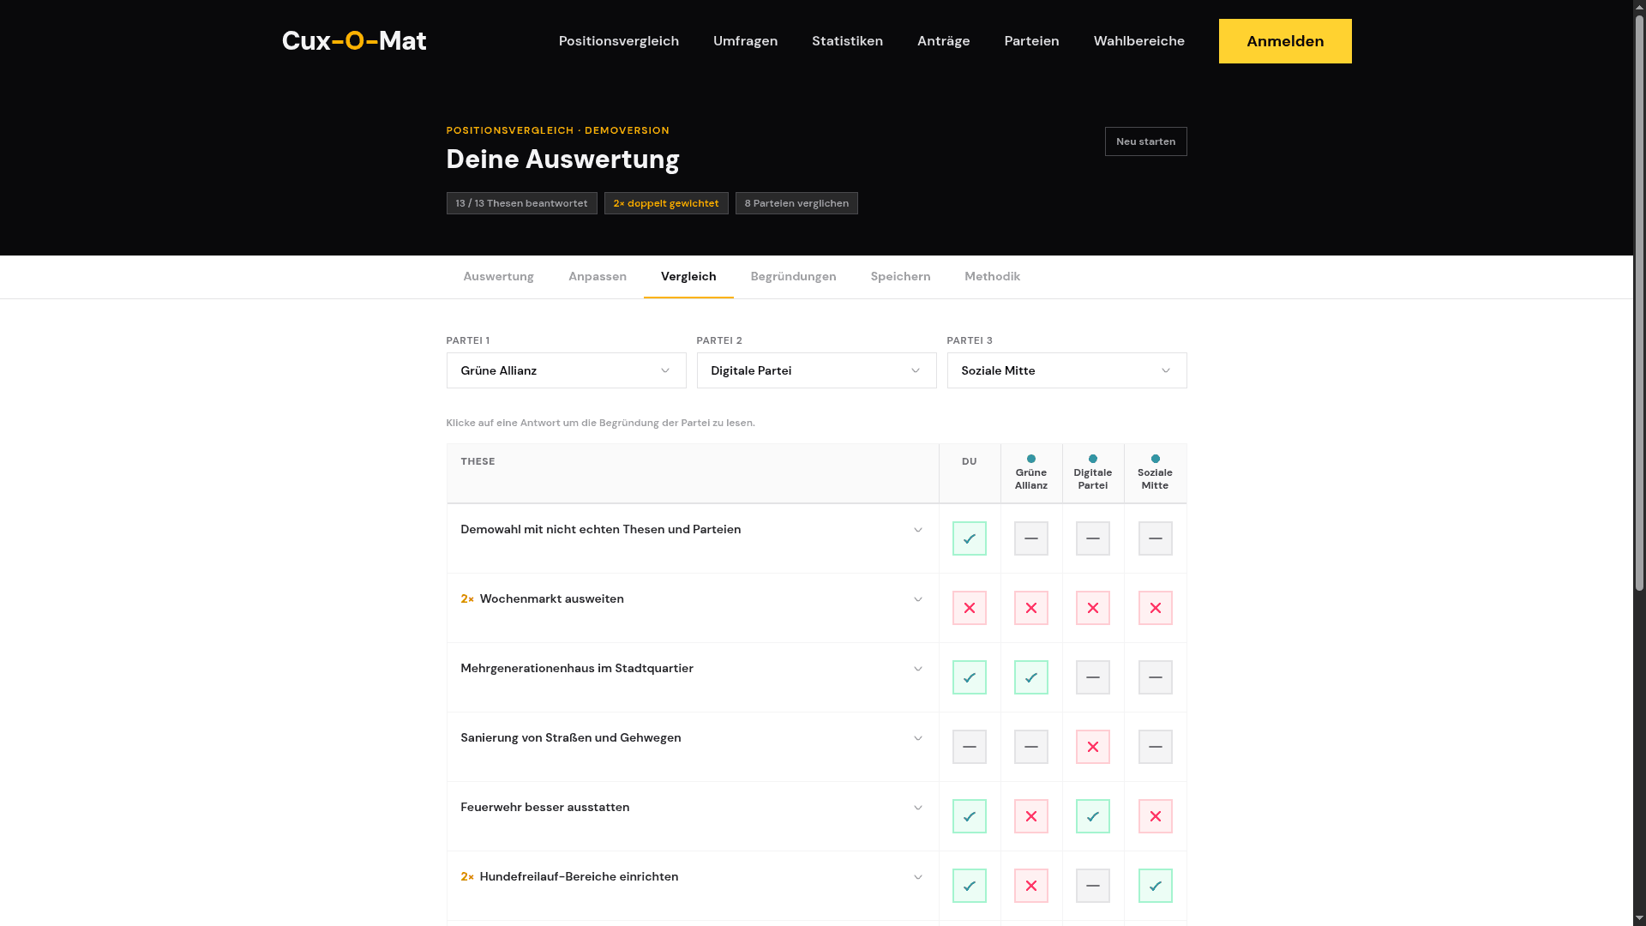Open Grüne Allianz neutral answer for Sanierung von Straßen
The image size is (1646, 926).
pos(1030,747)
